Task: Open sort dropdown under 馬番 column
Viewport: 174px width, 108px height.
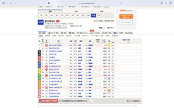Action: coord(43,43)
